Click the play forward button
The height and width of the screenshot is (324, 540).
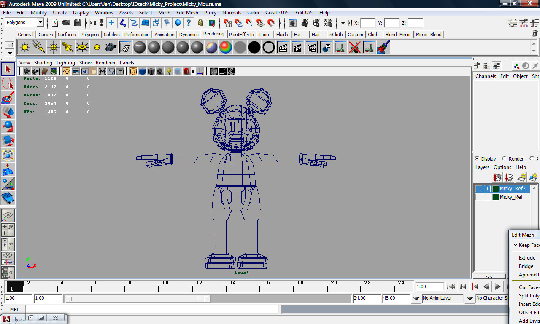coord(498,287)
